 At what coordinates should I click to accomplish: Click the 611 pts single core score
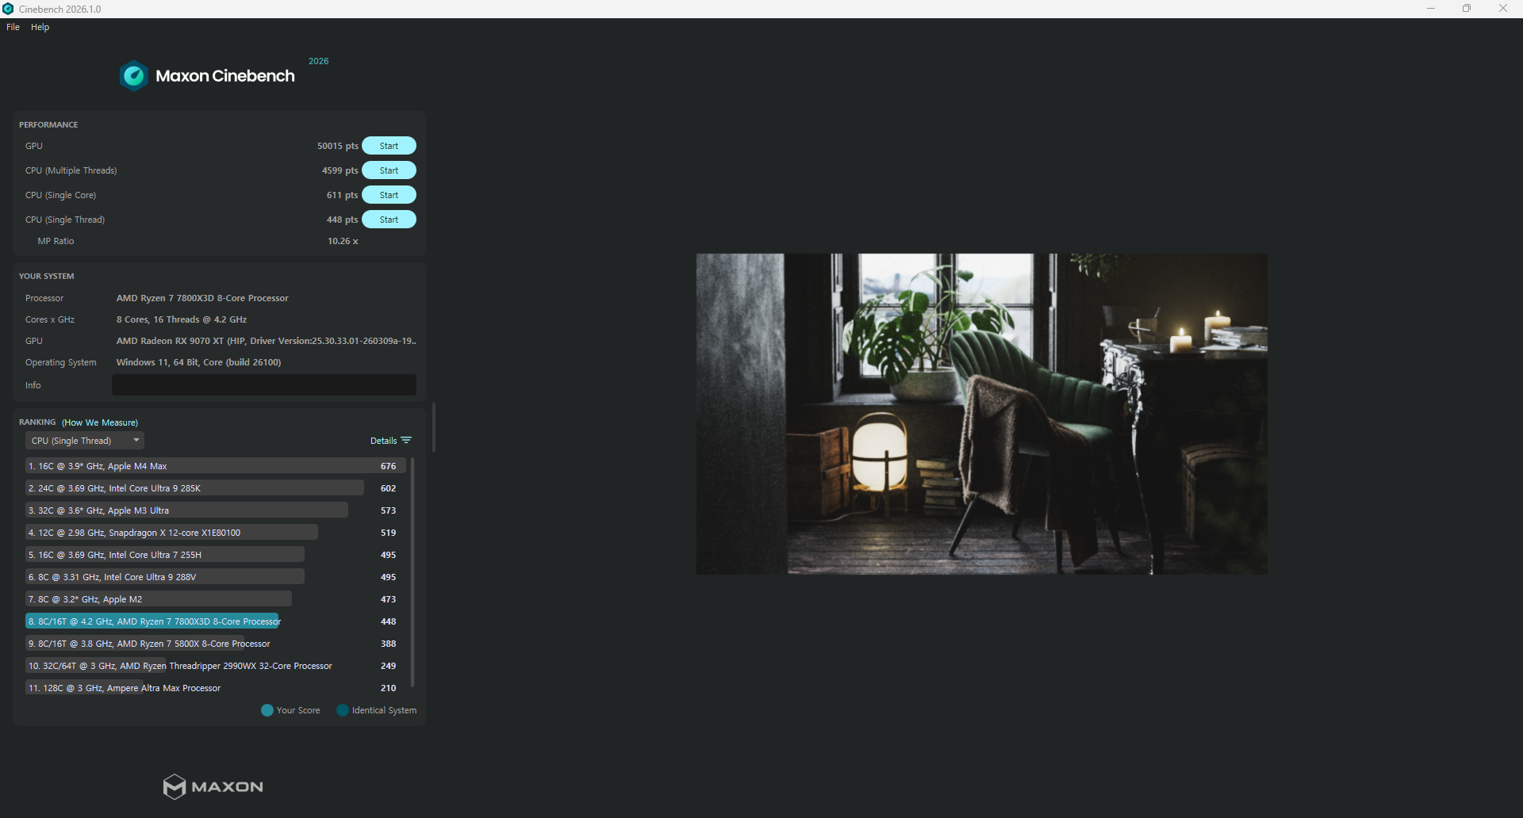(x=343, y=195)
